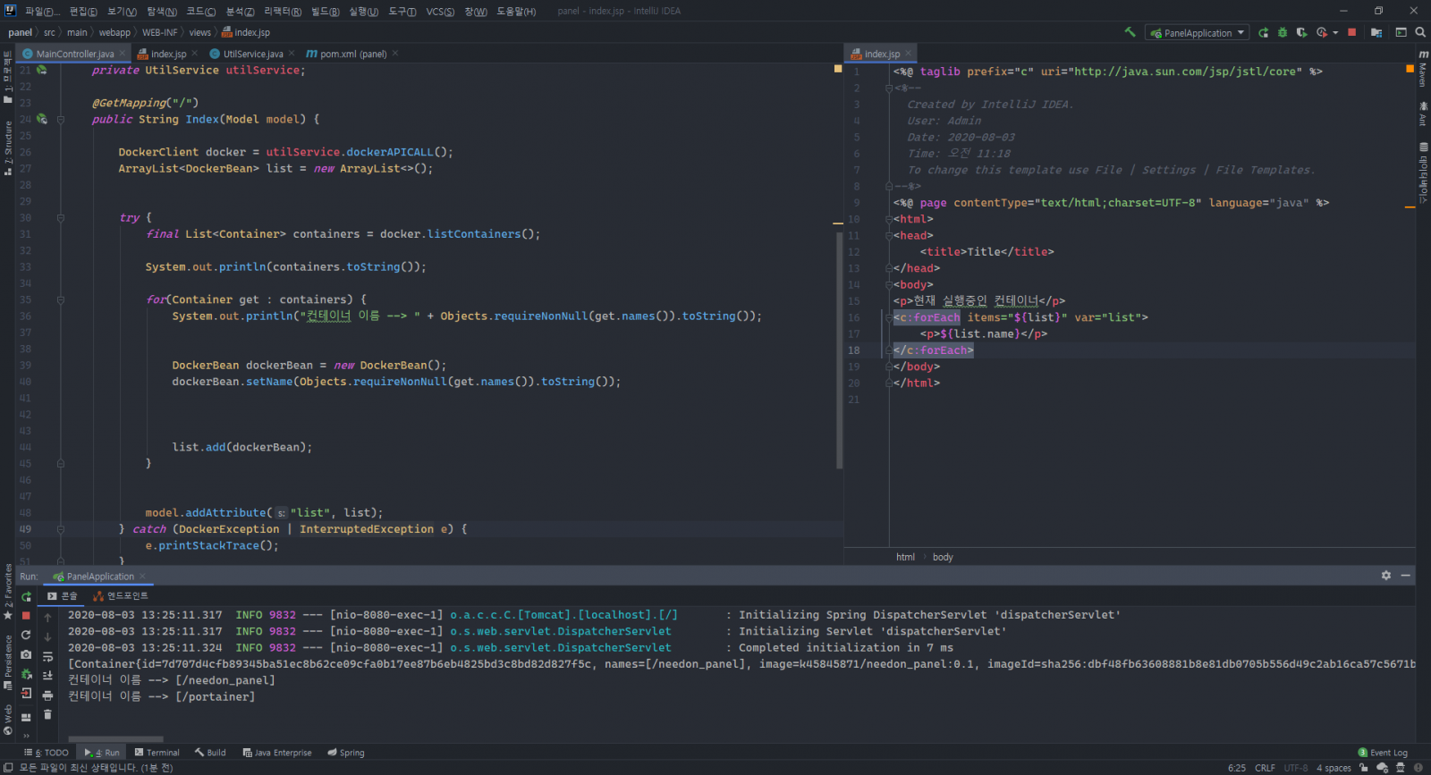This screenshot has height=775, width=1431.
Task: Click the console horizontal scrollbar
Action: [x=116, y=738]
